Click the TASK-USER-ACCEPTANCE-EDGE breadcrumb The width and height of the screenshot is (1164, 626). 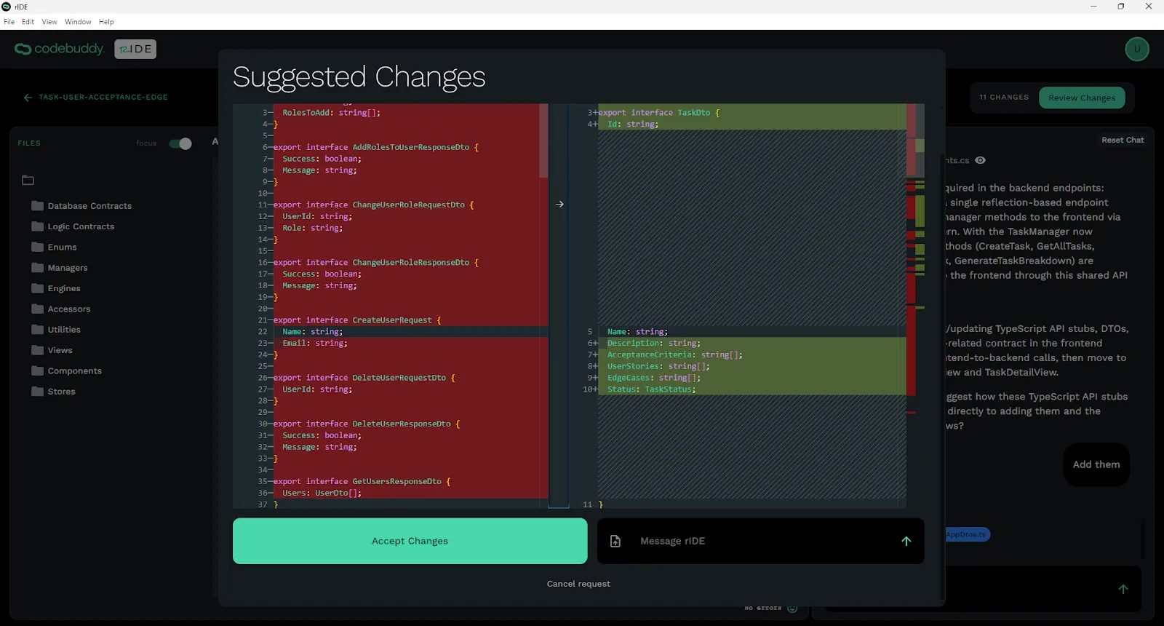click(103, 98)
